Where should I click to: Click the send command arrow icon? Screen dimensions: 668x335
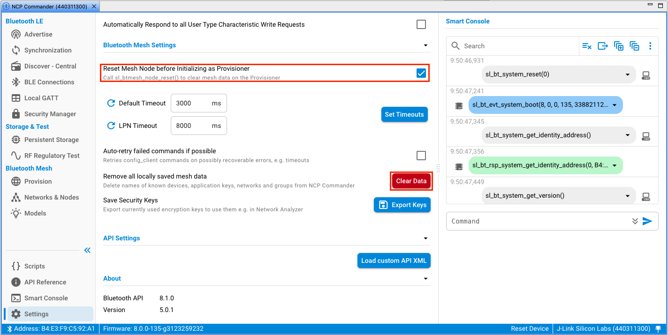647,221
